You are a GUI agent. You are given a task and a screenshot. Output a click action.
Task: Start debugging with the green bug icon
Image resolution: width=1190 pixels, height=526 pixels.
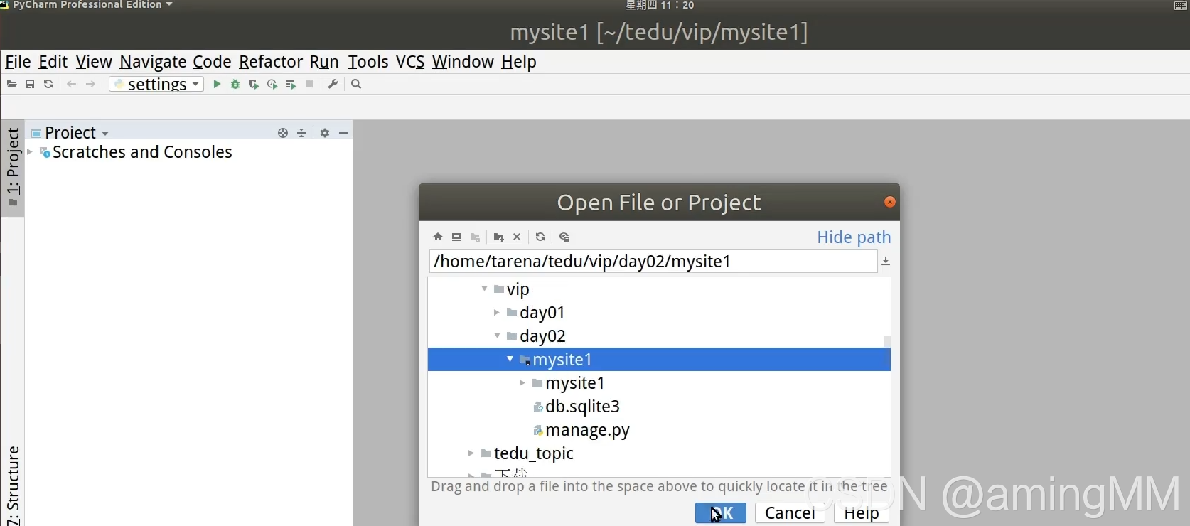tap(235, 84)
